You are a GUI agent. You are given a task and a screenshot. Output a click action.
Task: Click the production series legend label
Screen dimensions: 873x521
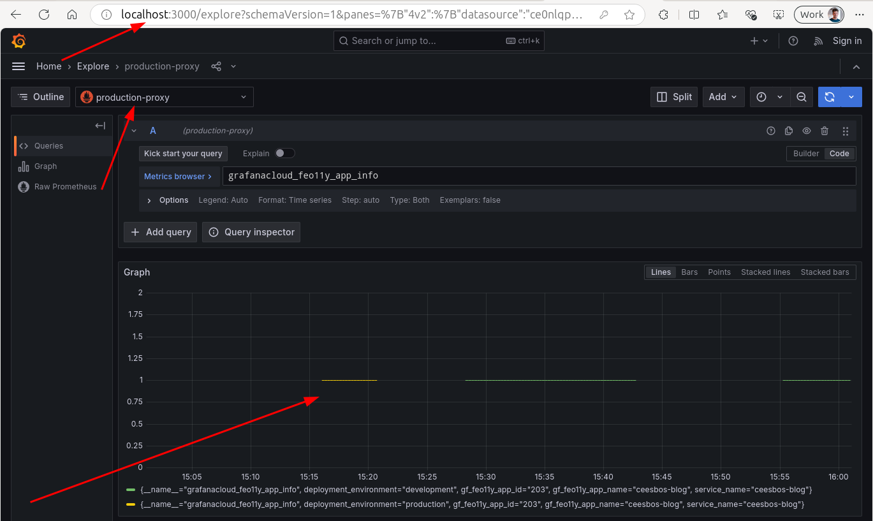pos(473,504)
